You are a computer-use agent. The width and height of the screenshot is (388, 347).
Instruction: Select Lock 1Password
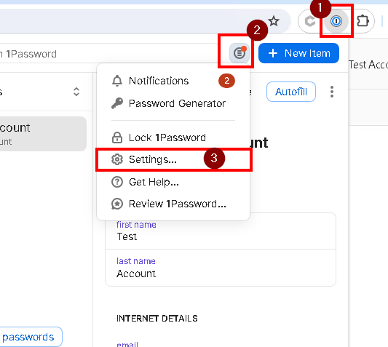[173, 137]
